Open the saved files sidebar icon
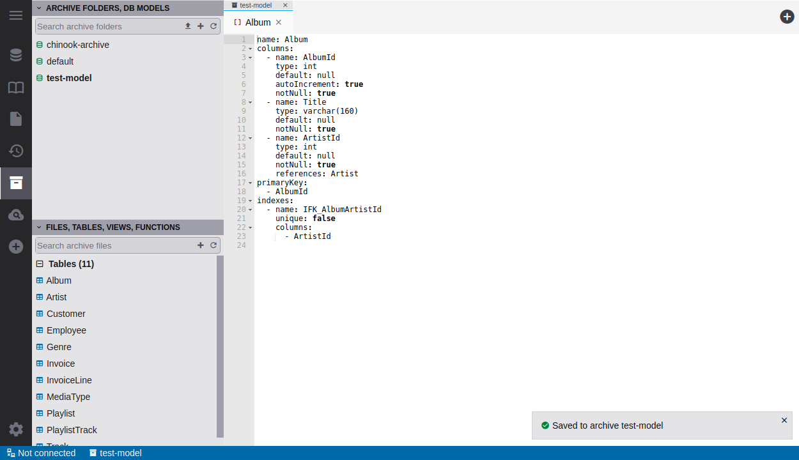 [16, 119]
